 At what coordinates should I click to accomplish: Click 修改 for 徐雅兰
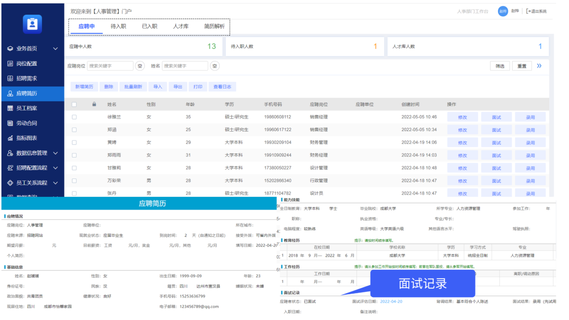click(x=462, y=117)
